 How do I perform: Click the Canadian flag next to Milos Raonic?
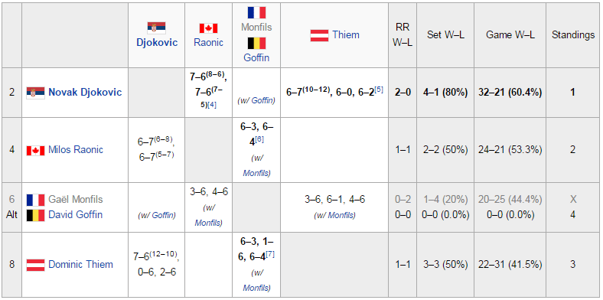click(x=35, y=151)
